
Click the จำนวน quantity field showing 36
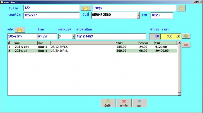click(154, 36)
